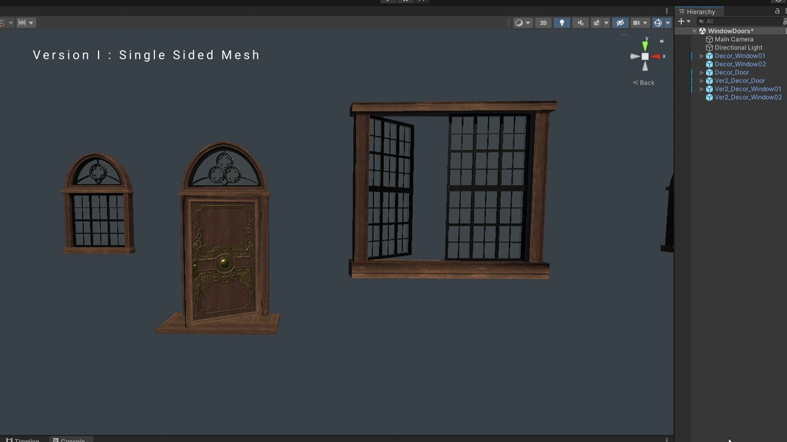Screen dimensions: 787x442
Task: Open draw mode shading sphere dropdown
Action: (523, 23)
